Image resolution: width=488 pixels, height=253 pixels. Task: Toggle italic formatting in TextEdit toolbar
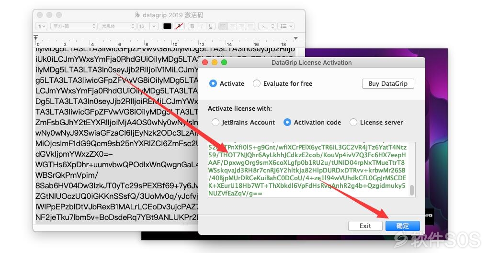click(x=201, y=26)
